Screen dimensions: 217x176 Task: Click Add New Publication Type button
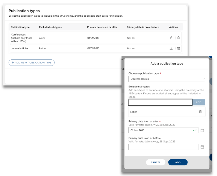click(32, 62)
